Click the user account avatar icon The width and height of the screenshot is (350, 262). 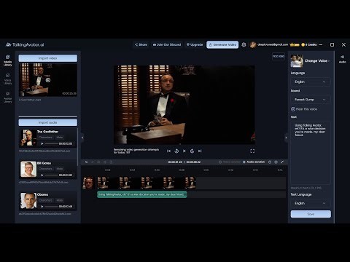point(253,44)
